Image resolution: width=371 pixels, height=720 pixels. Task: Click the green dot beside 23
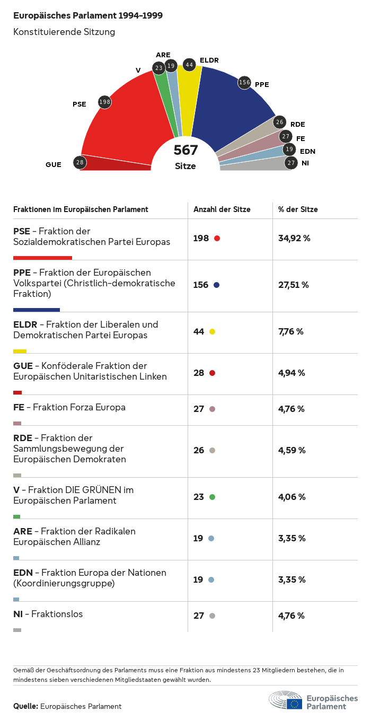pos(212,497)
